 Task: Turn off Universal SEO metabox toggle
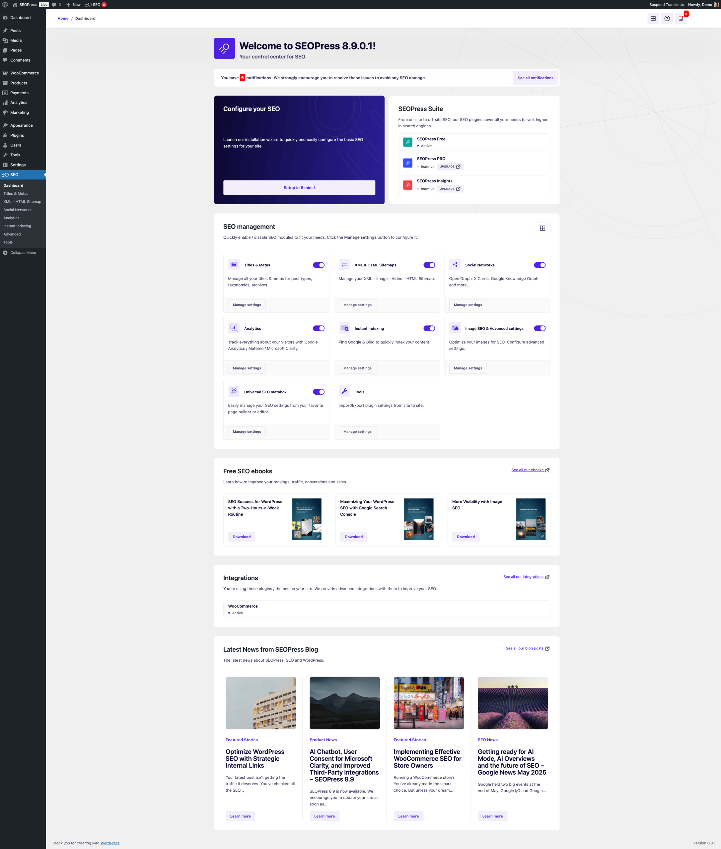pyautogui.click(x=319, y=392)
